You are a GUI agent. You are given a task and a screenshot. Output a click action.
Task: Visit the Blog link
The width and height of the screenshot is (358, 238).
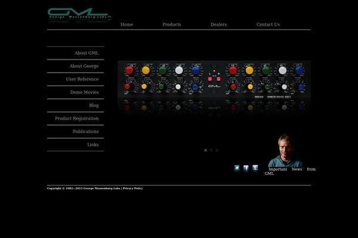coord(94,105)
